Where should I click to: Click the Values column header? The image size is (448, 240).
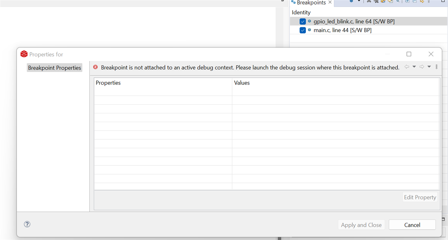click(x=242, y=83)
